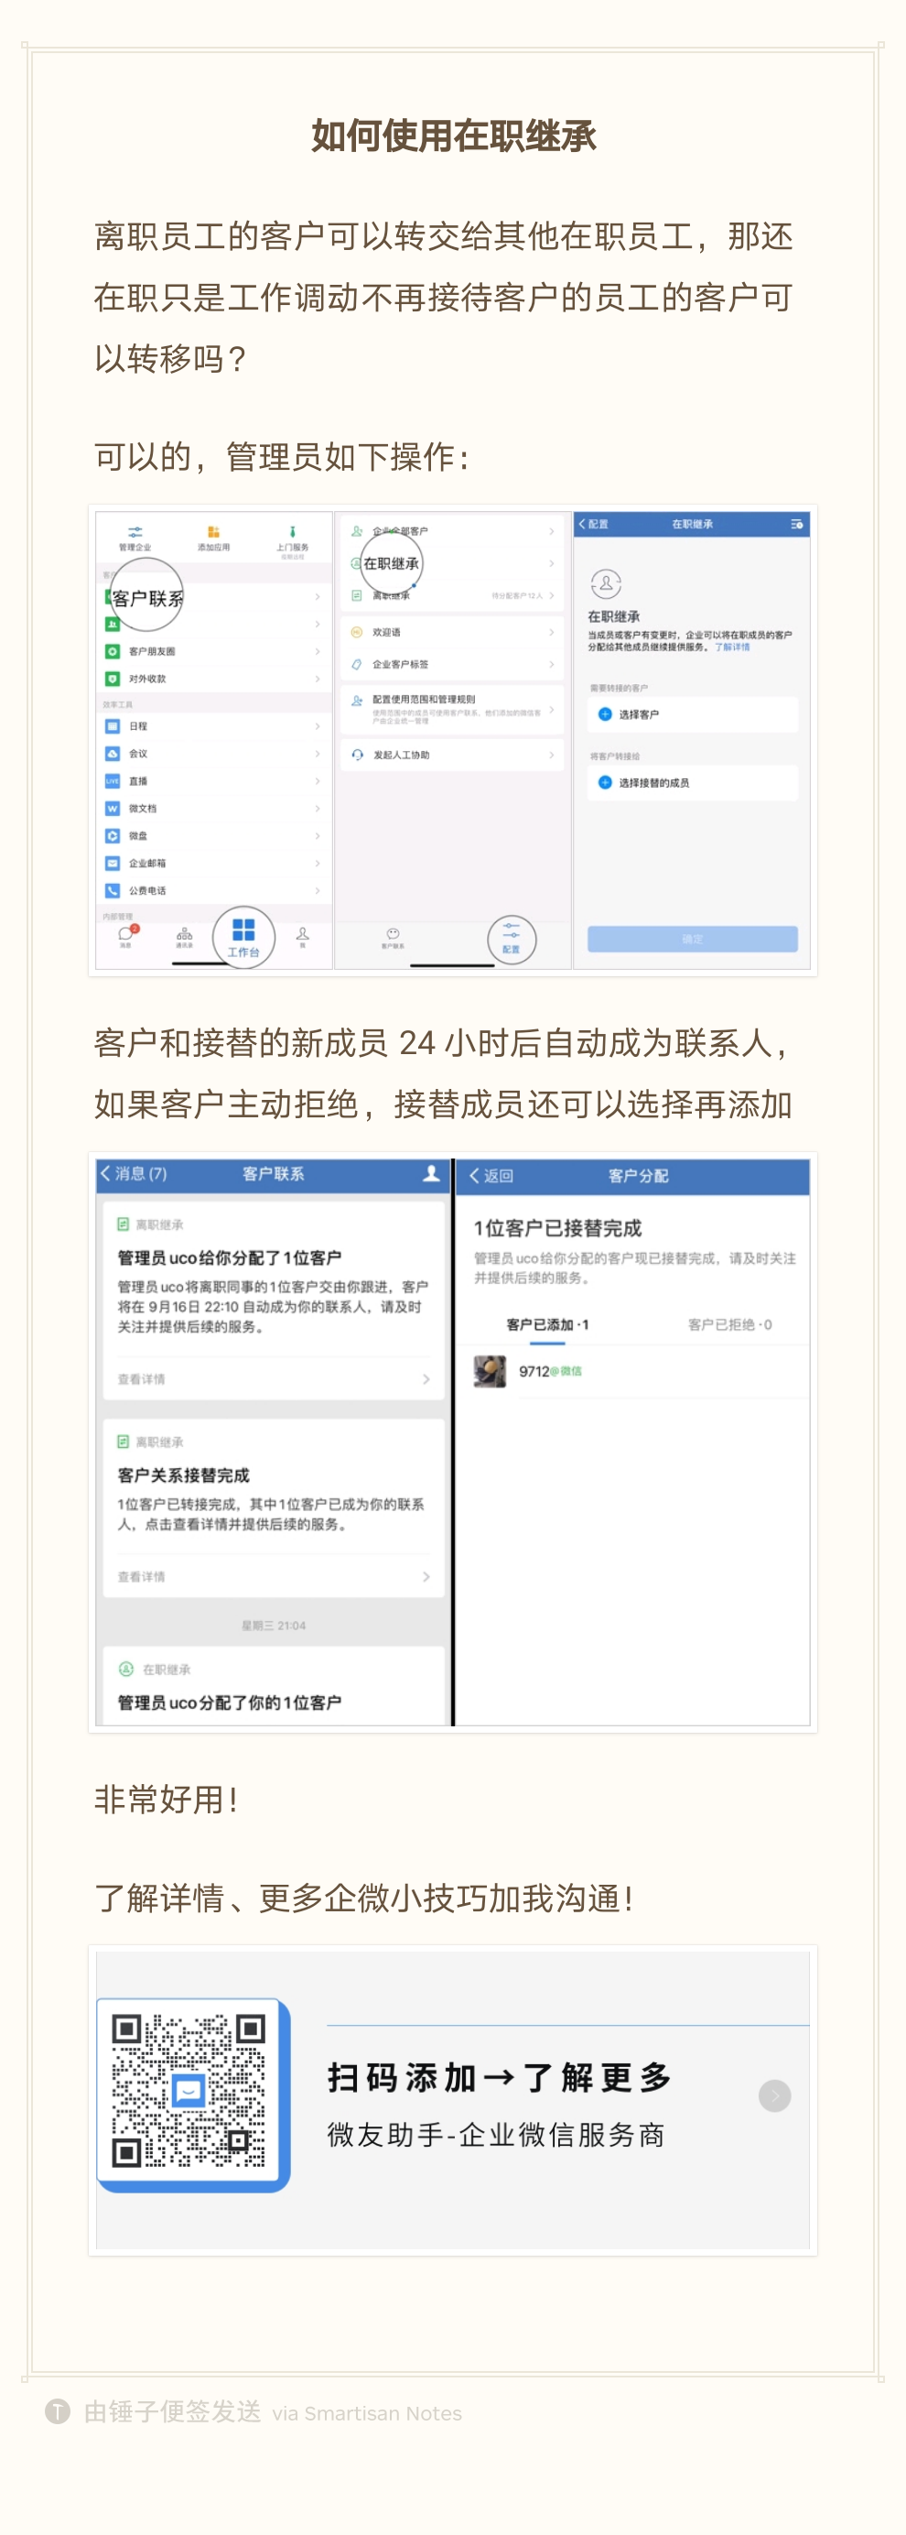Tap the 管理企业 icon
The image size is (906, 2535).
click(135, 532)
